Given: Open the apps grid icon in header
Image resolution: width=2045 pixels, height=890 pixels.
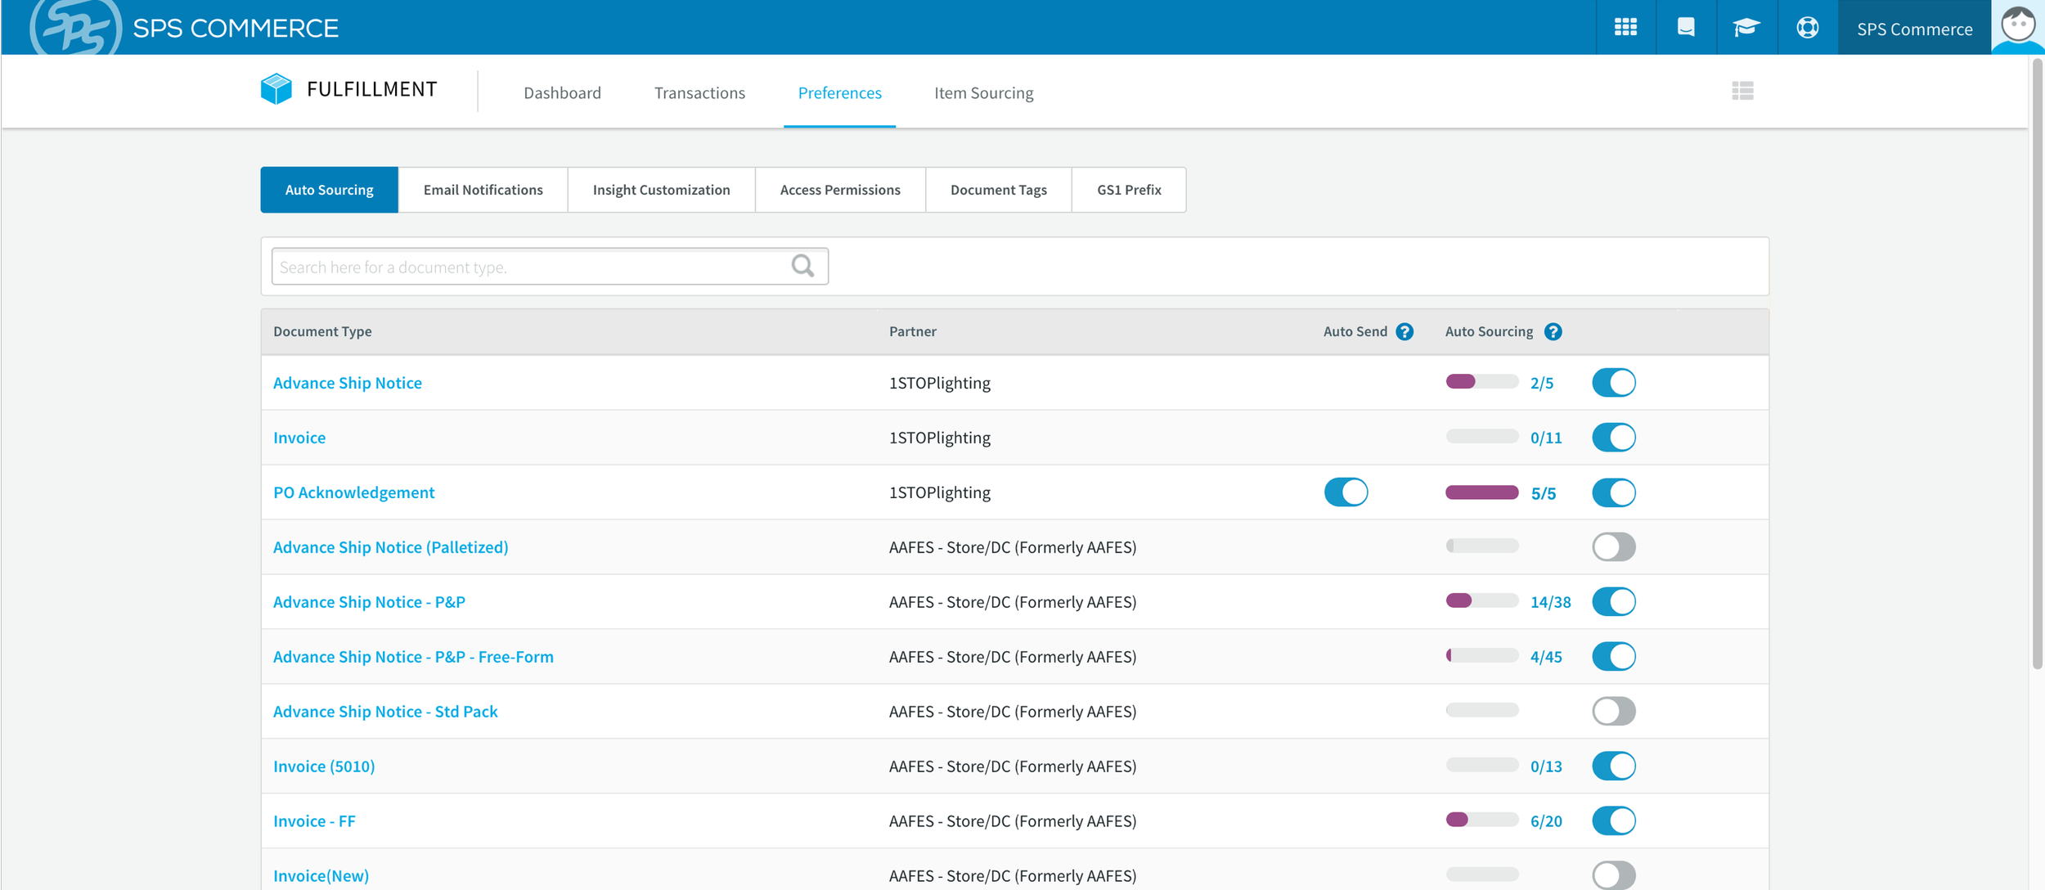Looking at the screenshot, I should point(1625,28).
